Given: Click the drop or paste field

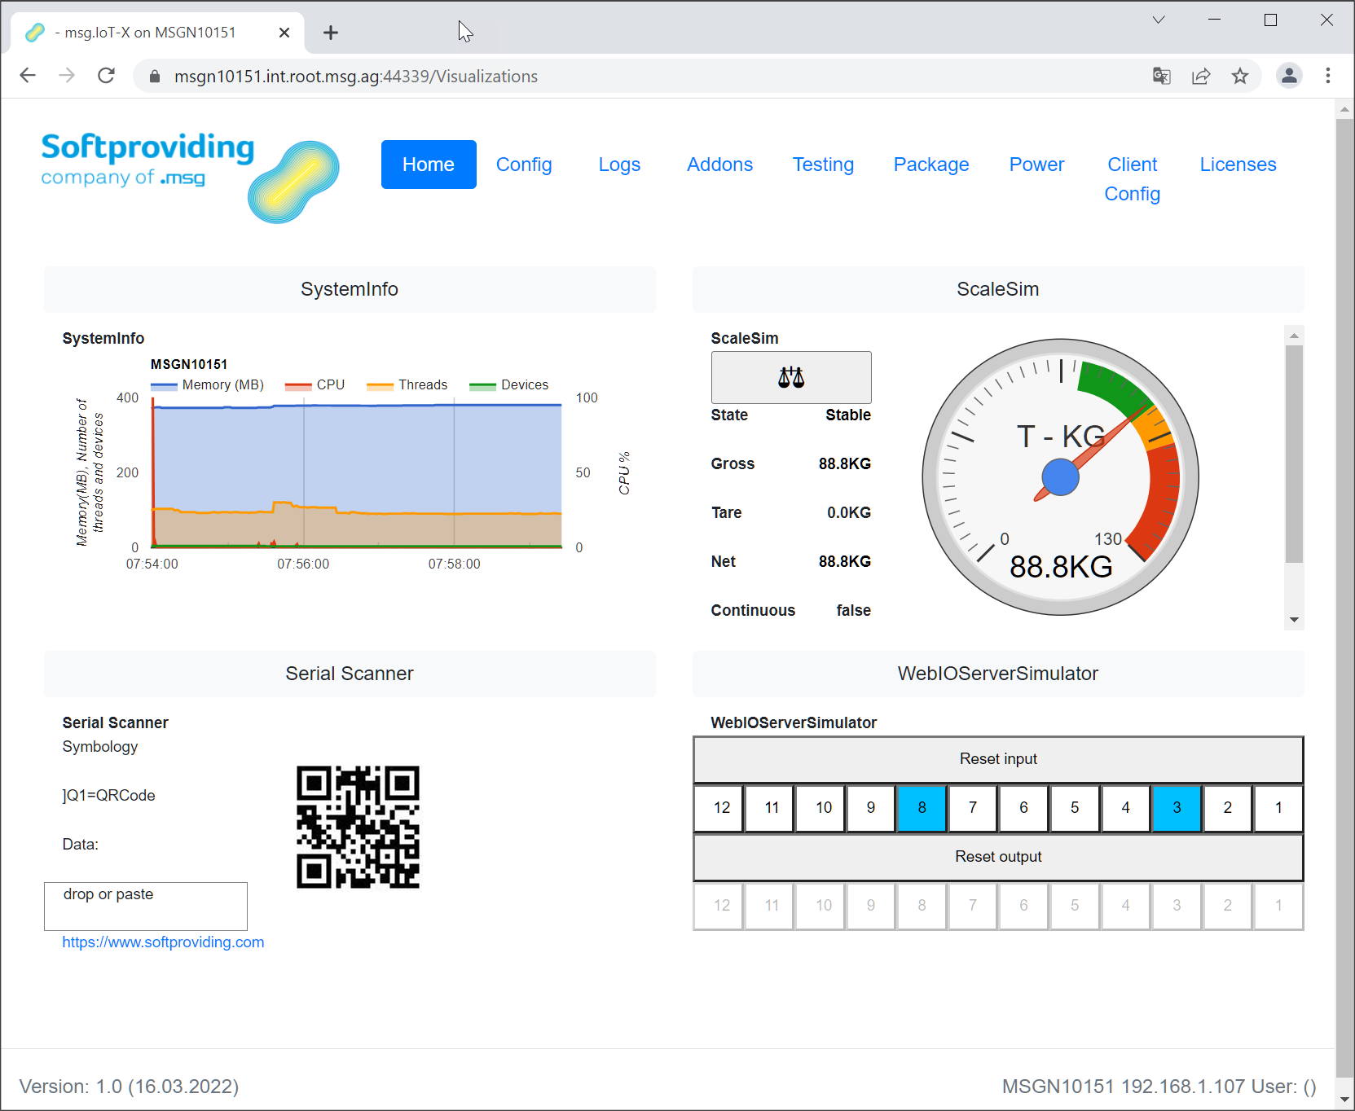Looking at the screenshot, I should [x=146, y=906].
